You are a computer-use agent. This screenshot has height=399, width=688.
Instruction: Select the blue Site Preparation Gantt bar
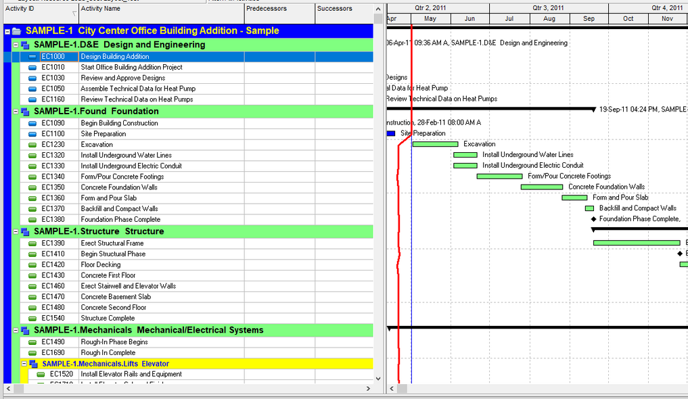391,133
